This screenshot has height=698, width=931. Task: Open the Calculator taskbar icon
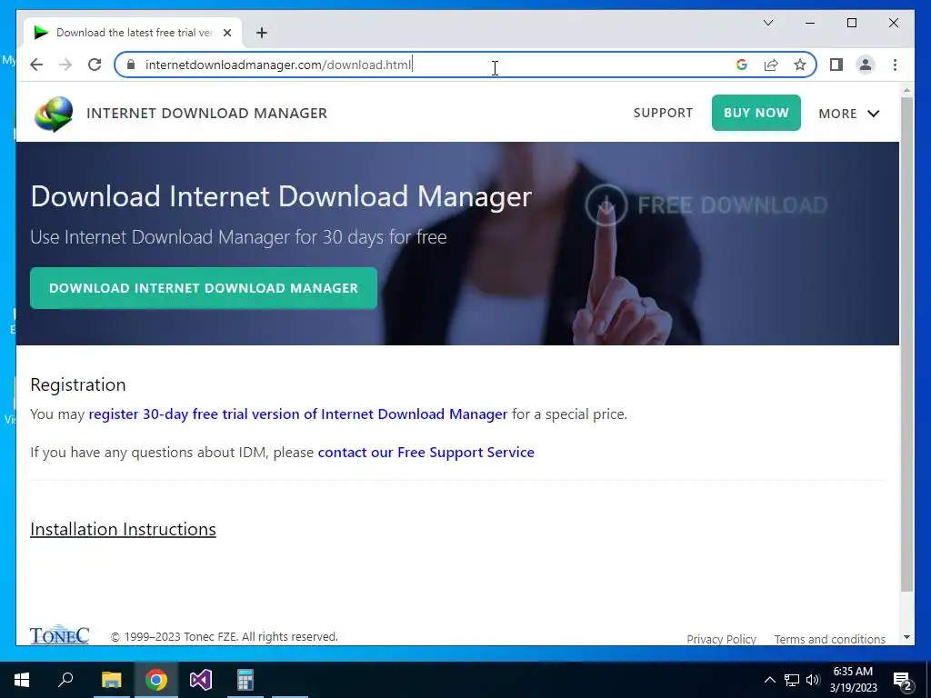click(x=245, y=680)
